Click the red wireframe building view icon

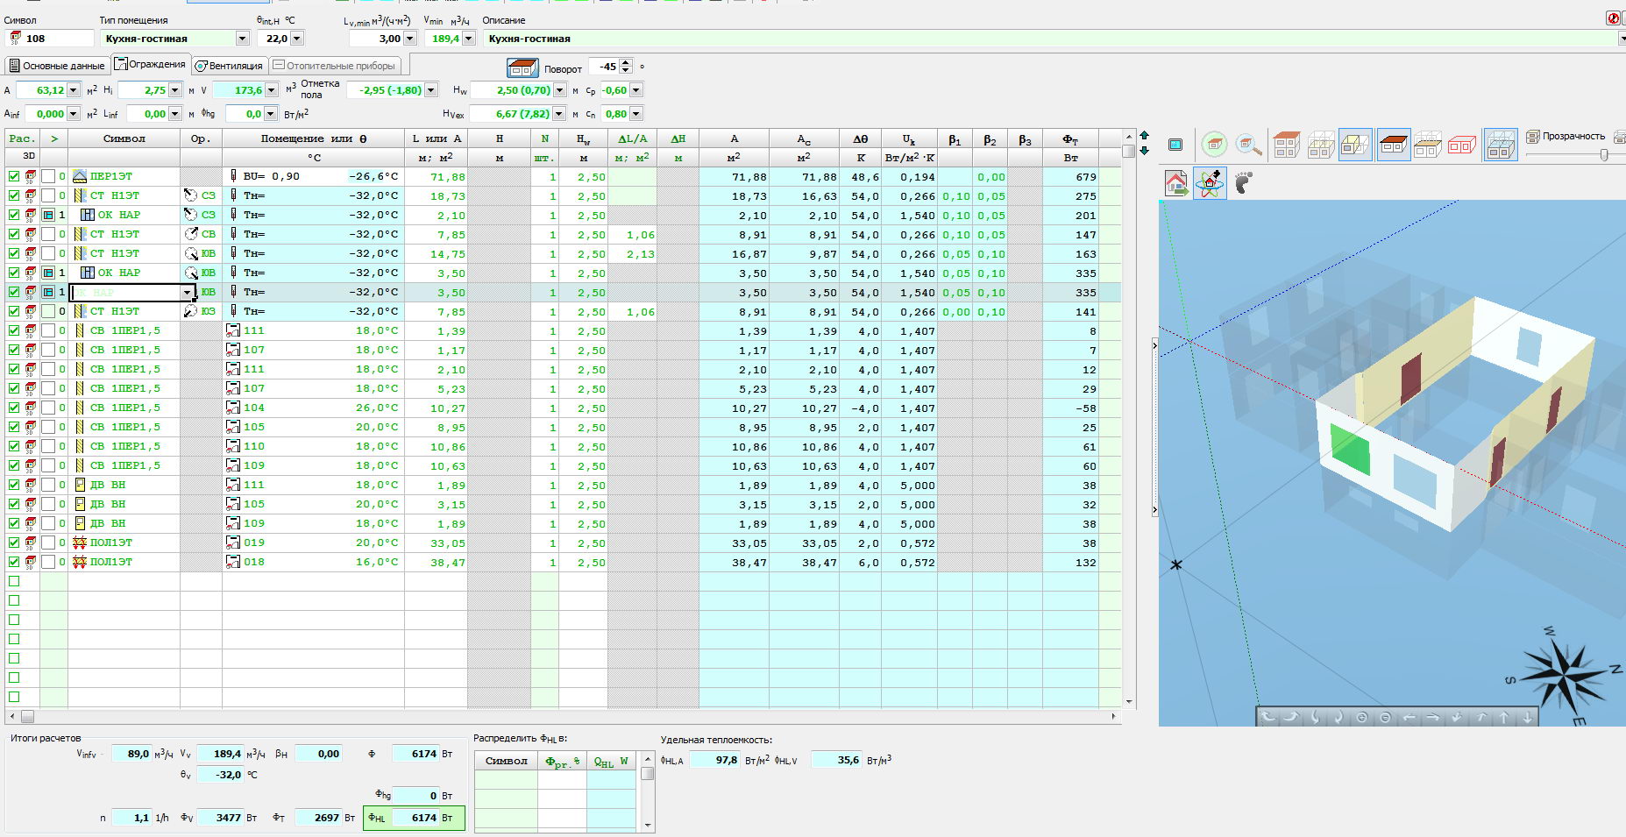(x=1461, y=145)
